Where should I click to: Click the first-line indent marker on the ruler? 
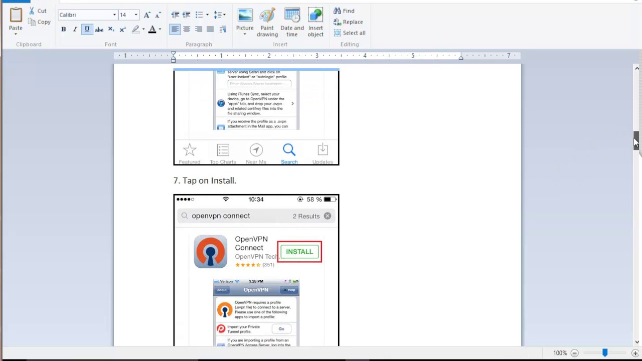coord(174,53)
